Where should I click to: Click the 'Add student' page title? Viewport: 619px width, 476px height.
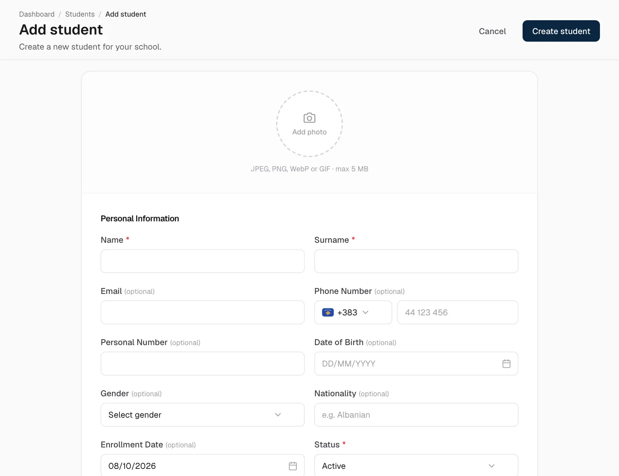pos(61,30)
